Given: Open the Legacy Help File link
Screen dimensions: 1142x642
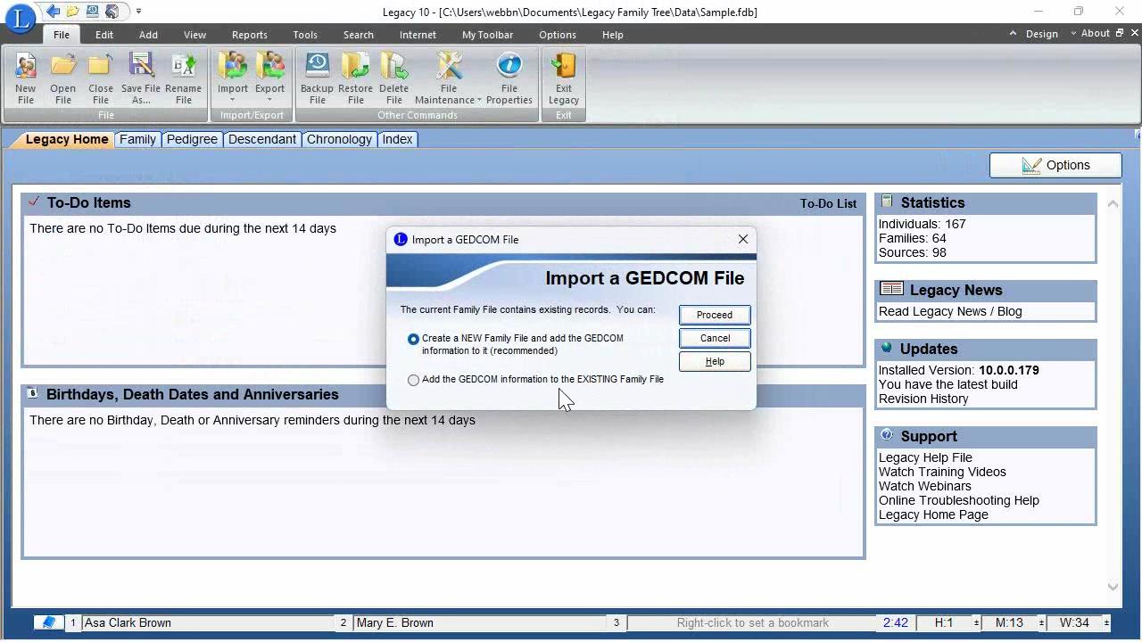Looking at the screenshot, I should click(925, 457).
